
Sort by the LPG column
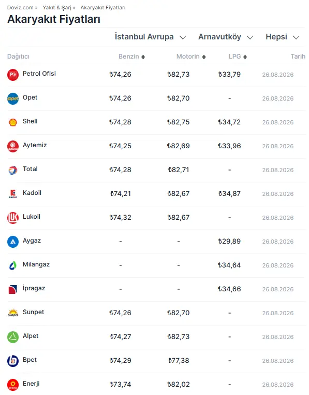point(238,57)
